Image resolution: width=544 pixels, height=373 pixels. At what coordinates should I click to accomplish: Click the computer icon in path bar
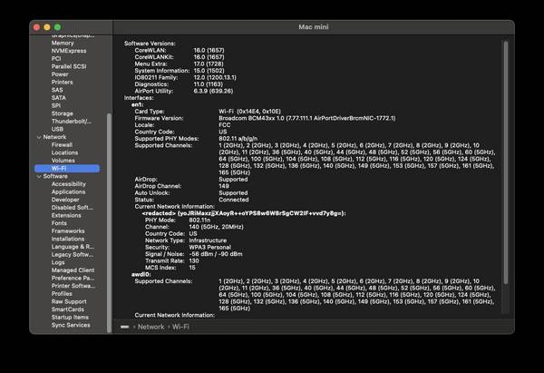(x=124, y=327)
